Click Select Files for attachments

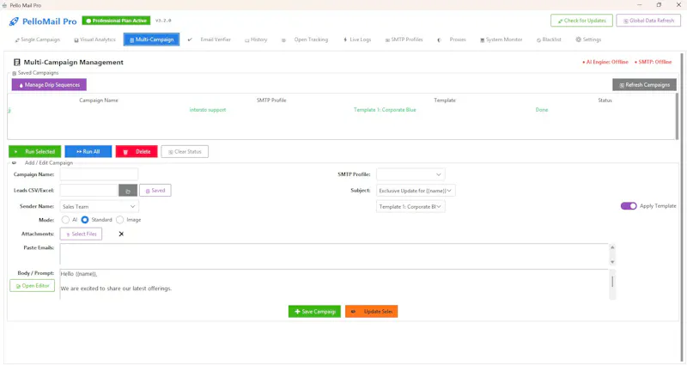coord(81,234)
